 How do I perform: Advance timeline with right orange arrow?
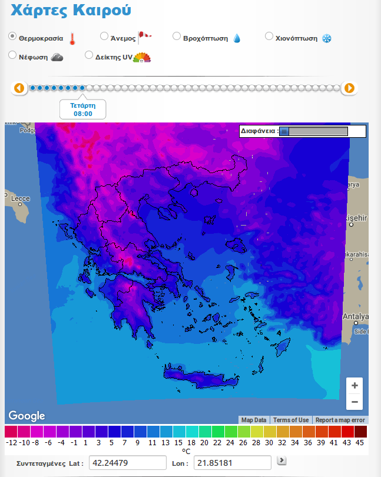point(349,88)
